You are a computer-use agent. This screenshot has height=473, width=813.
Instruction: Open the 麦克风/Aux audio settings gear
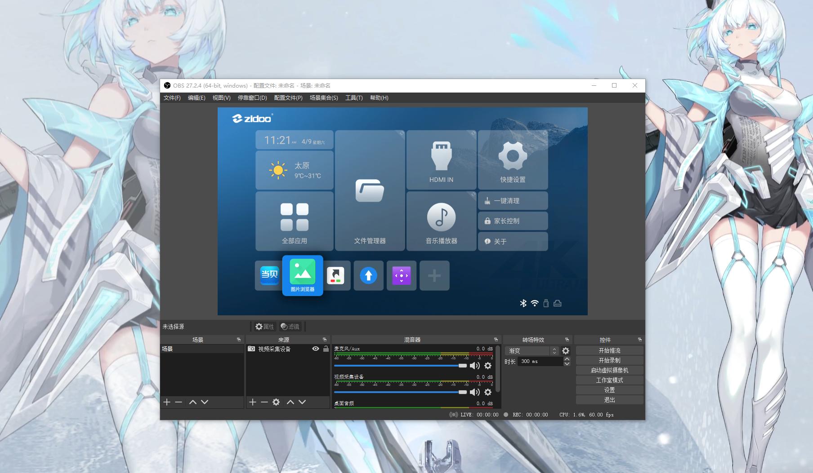487,366
